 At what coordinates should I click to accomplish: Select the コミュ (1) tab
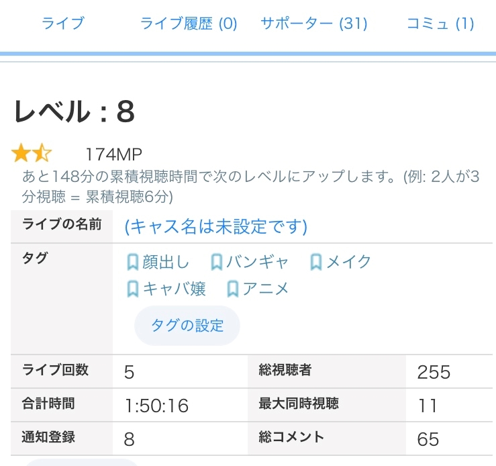pos(440,24)
